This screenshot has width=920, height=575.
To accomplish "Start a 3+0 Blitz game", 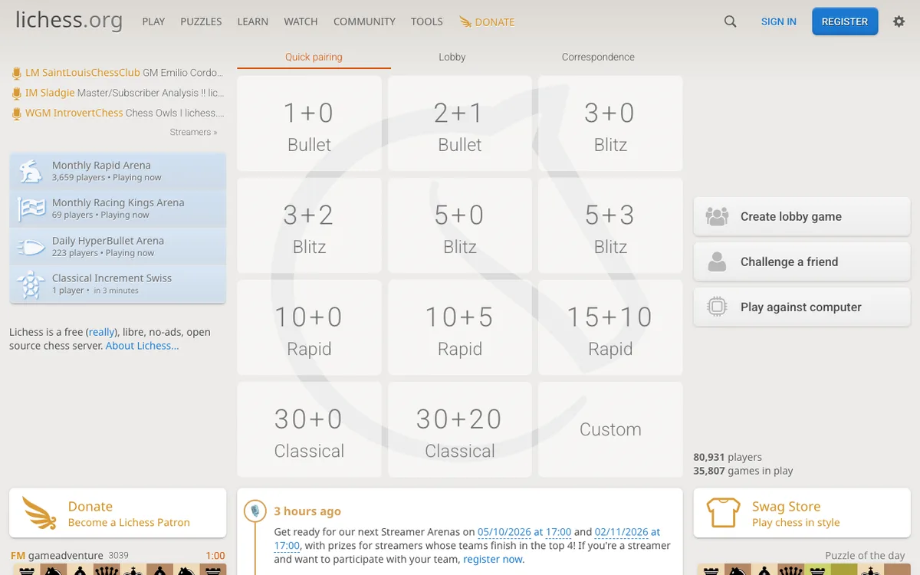I will (610, 123).
